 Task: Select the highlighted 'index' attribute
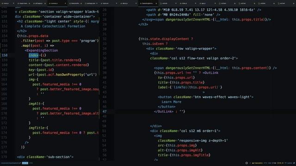[x=34, y=55]
